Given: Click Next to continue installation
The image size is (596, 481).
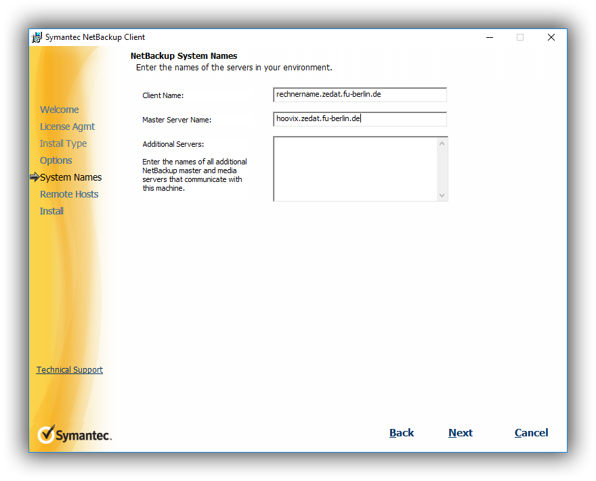Looking at the screenshot, I should click(x=461, y=433).
